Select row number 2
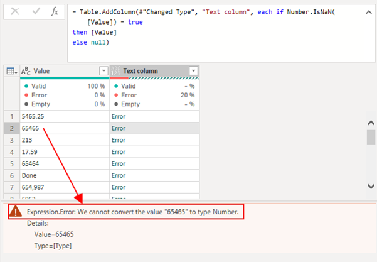This screenshot has height=262, width=377. [x=11, y=128]
